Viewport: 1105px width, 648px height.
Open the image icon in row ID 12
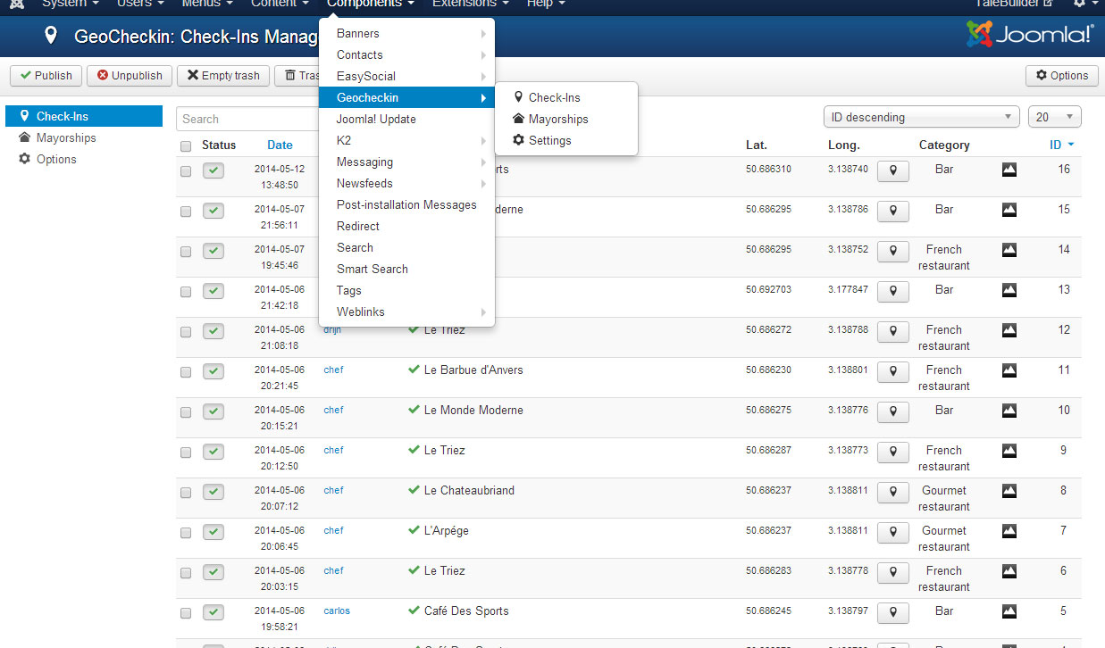pyautogui.click(x=1009, y=330)
